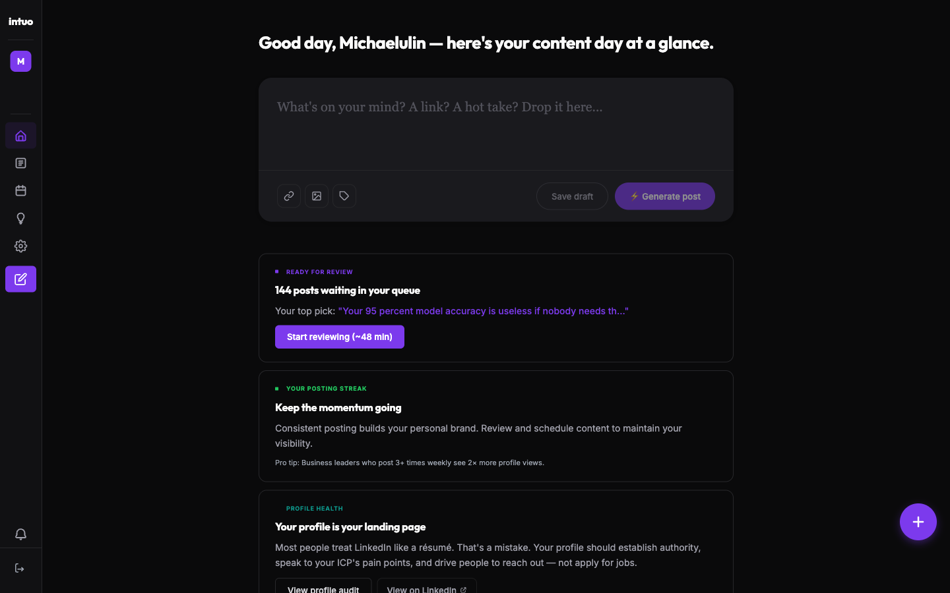Viewport: 950px width, 593px height.
Task: Attach a link using the chain icon
Action: [x=288, y=196]
